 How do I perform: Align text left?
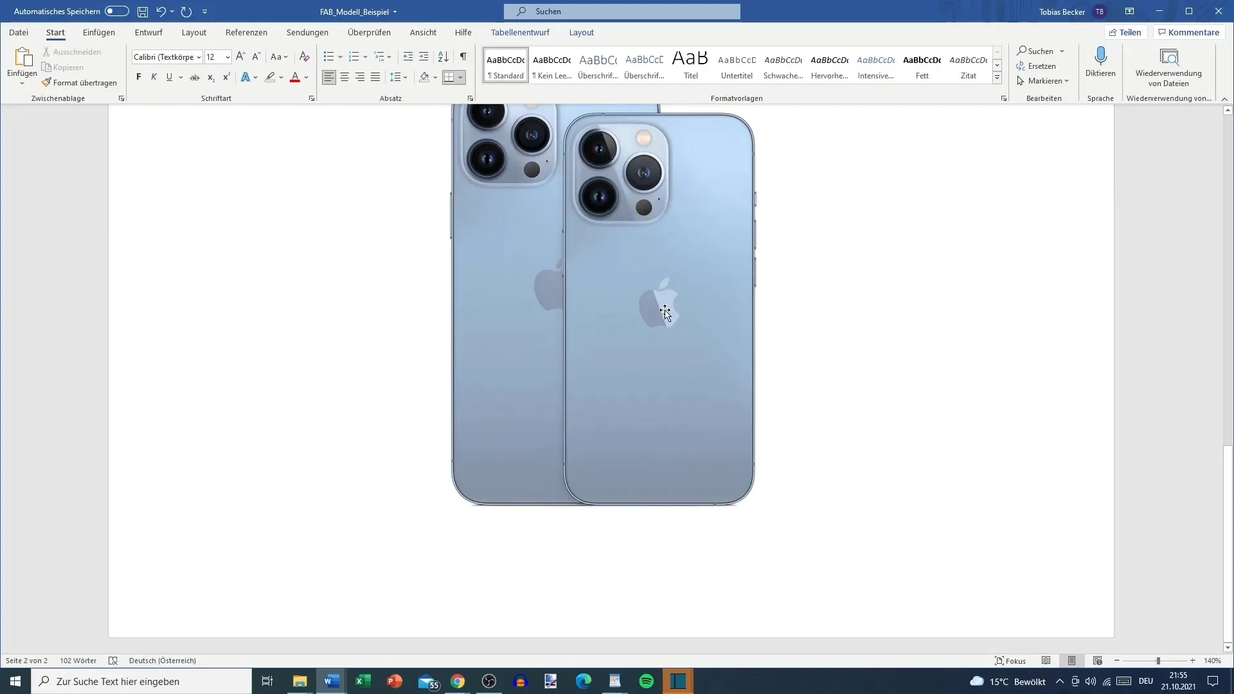pyautogui.click(x=328, y=77)
